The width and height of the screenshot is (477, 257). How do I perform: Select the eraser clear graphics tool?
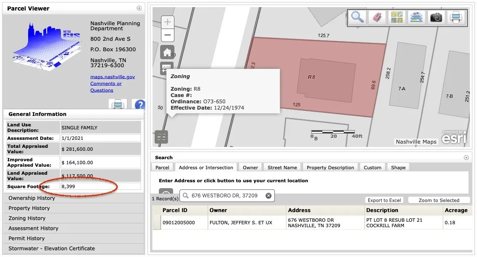pos(377,17)
